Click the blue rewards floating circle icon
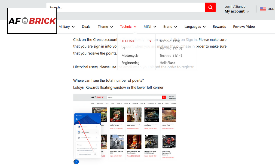 tap(76, 162)
